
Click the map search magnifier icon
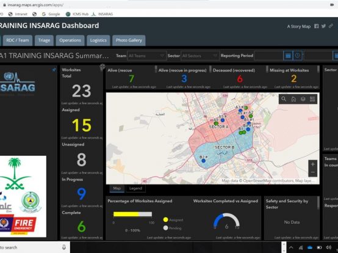[284, 99]
